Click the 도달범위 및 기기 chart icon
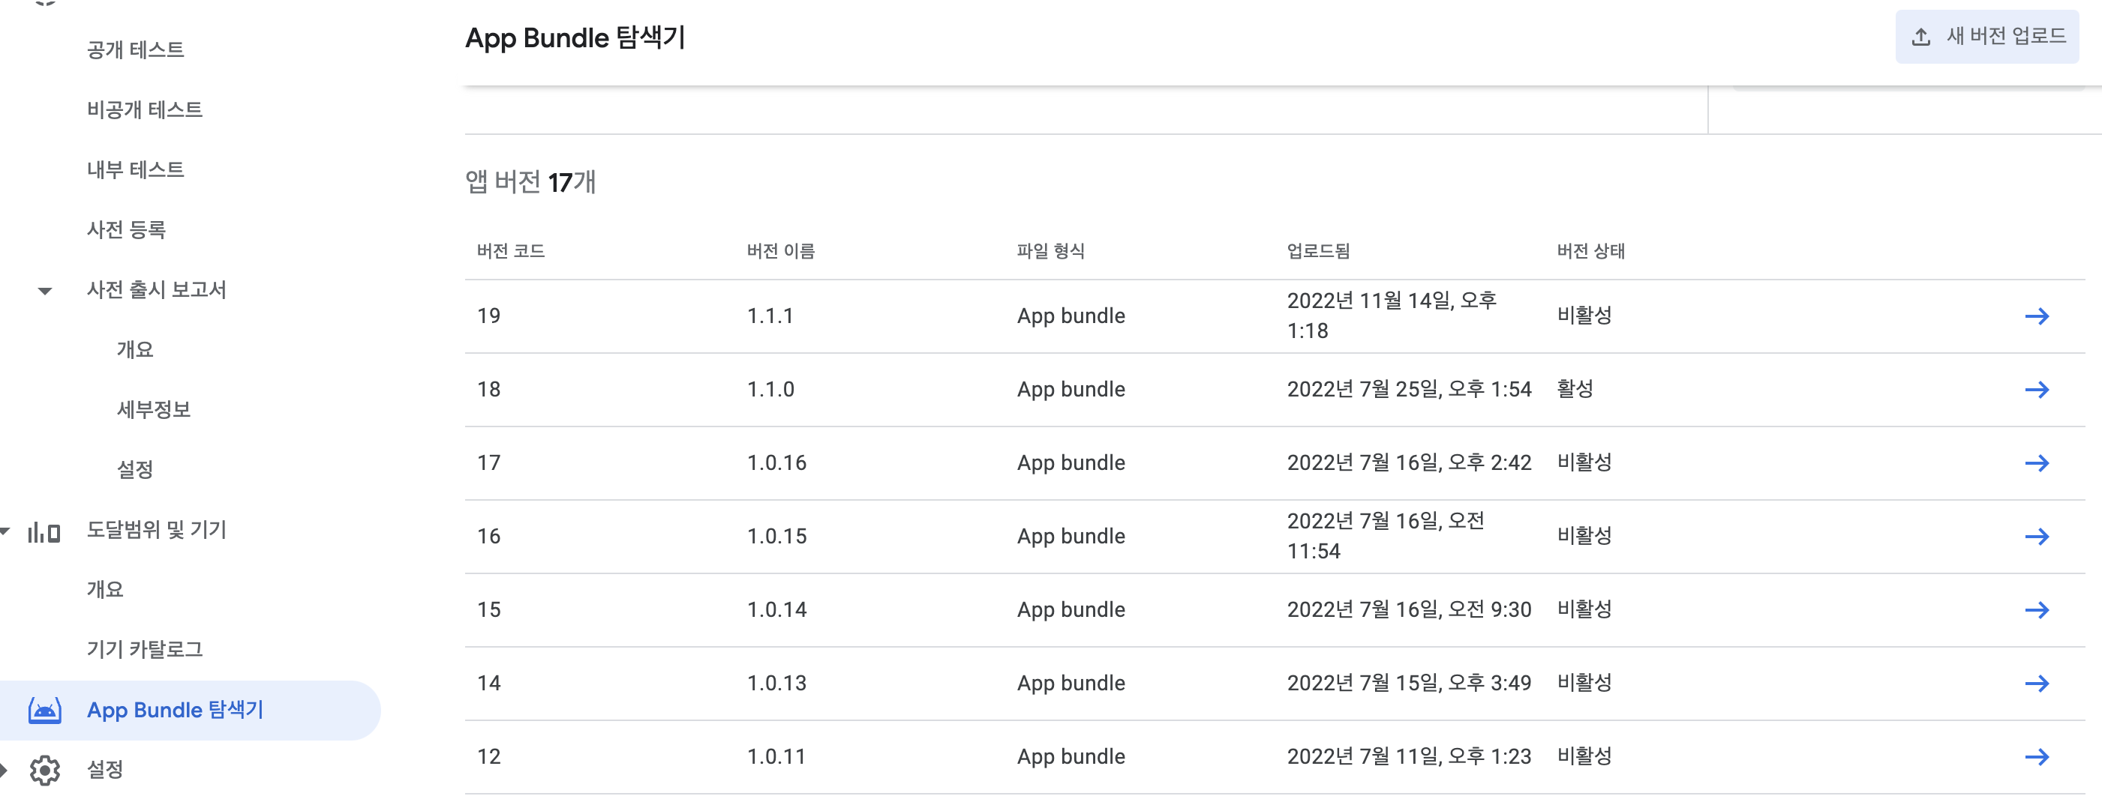This screenshot has height=808, width=2102. click(44, 532)
